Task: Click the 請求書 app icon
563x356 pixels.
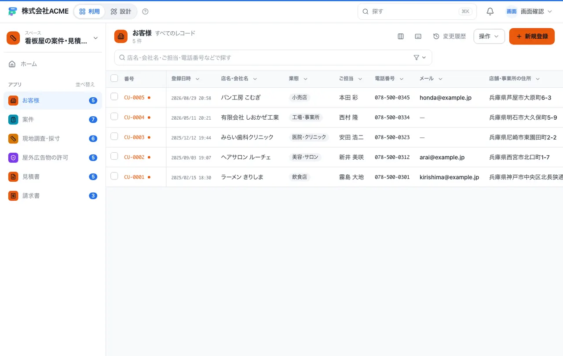Action: 13,195
